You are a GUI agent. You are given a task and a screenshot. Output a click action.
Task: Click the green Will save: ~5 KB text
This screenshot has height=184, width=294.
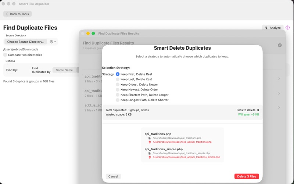248,114
